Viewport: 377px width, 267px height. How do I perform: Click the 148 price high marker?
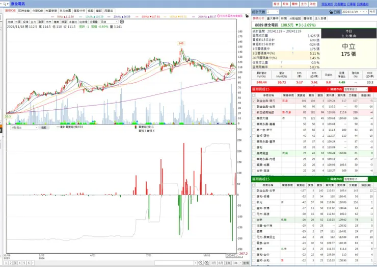tap(181, 43)
